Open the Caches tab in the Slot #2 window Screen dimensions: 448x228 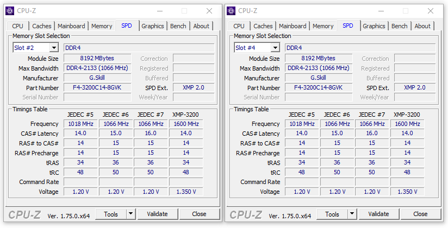point(42,26)
